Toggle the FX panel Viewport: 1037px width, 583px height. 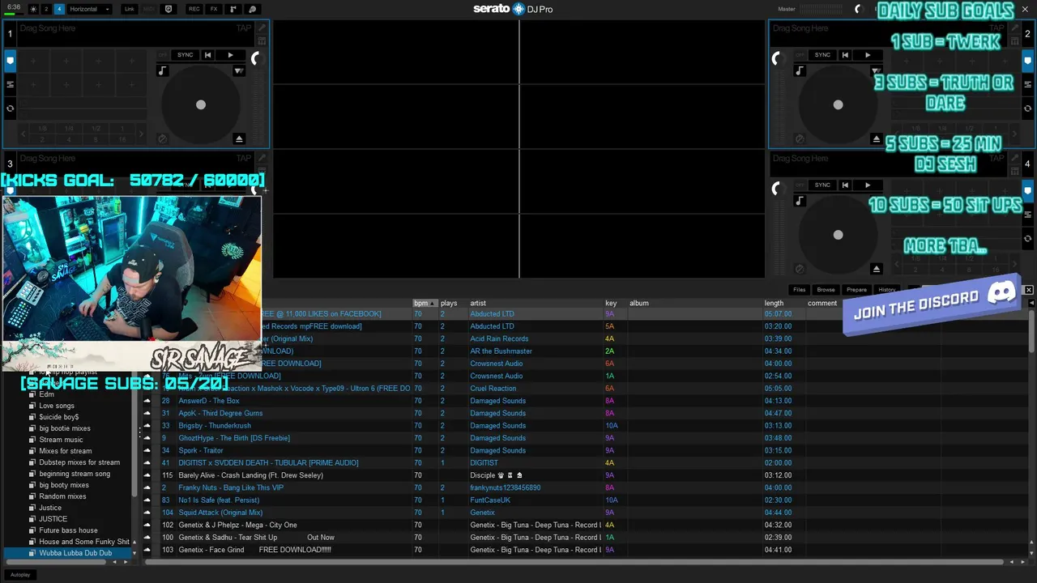point(214,9)
